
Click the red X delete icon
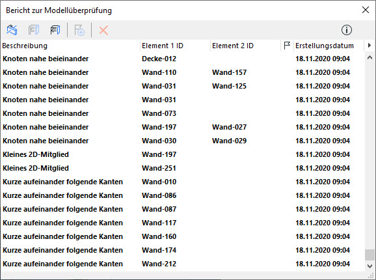click(x=103, y=30)
